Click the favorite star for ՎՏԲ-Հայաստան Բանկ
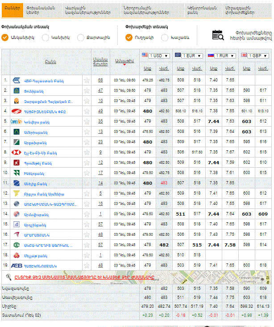 (x=87, y=81)
